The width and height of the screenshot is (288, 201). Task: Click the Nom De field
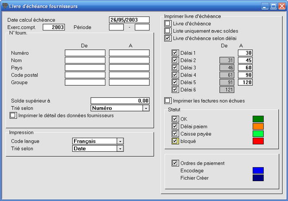[85, 60]
